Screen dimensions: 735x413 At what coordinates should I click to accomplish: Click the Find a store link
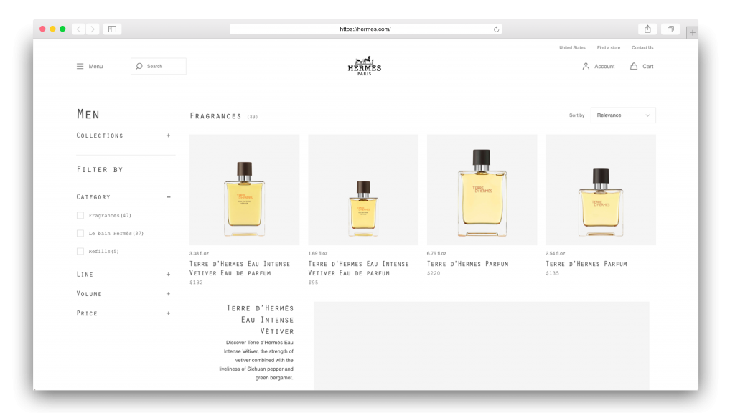click(x=609, y=47)
